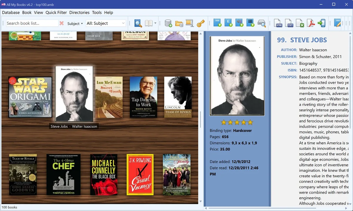Click the Price 35.00 value
353x211 pixels.
(x=225, y=149)
